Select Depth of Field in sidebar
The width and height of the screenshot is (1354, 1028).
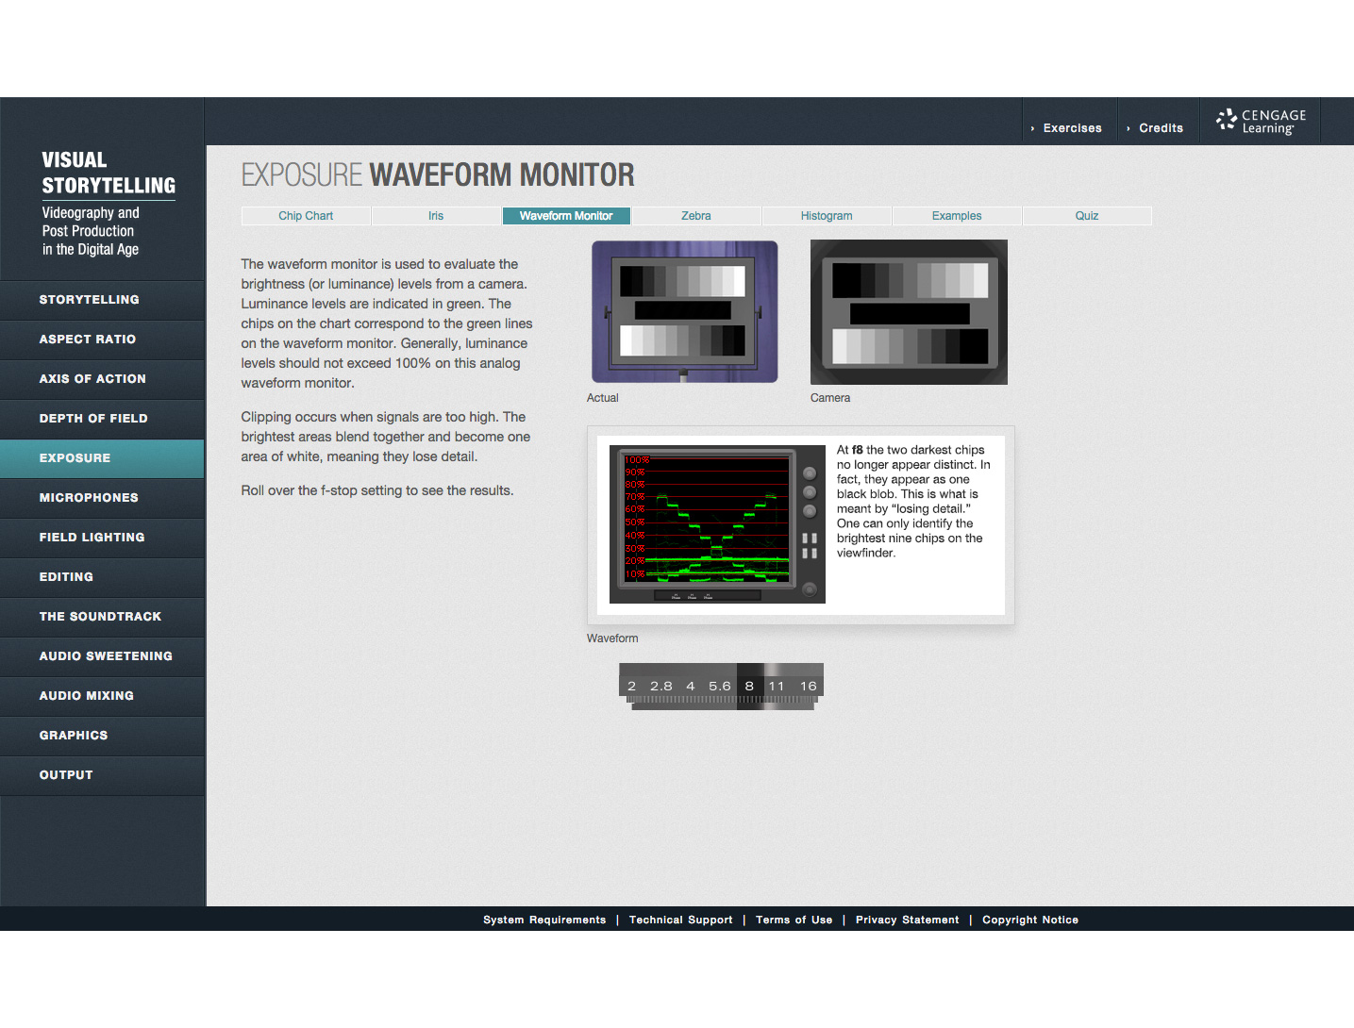(93, 419)
